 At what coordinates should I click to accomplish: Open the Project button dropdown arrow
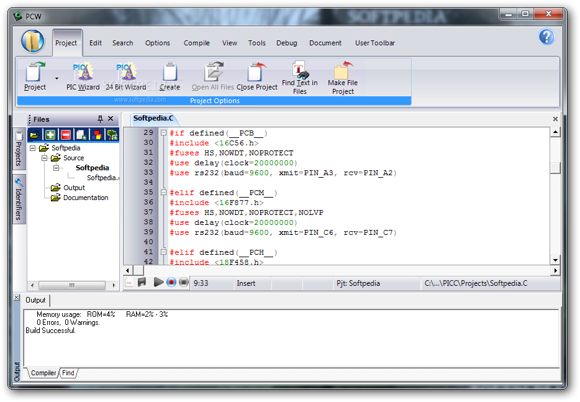pyautogui.click(x=57, y=78)
